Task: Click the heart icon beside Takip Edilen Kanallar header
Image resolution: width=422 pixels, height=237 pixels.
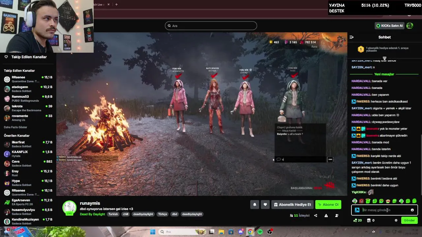Action: (6, 57)
